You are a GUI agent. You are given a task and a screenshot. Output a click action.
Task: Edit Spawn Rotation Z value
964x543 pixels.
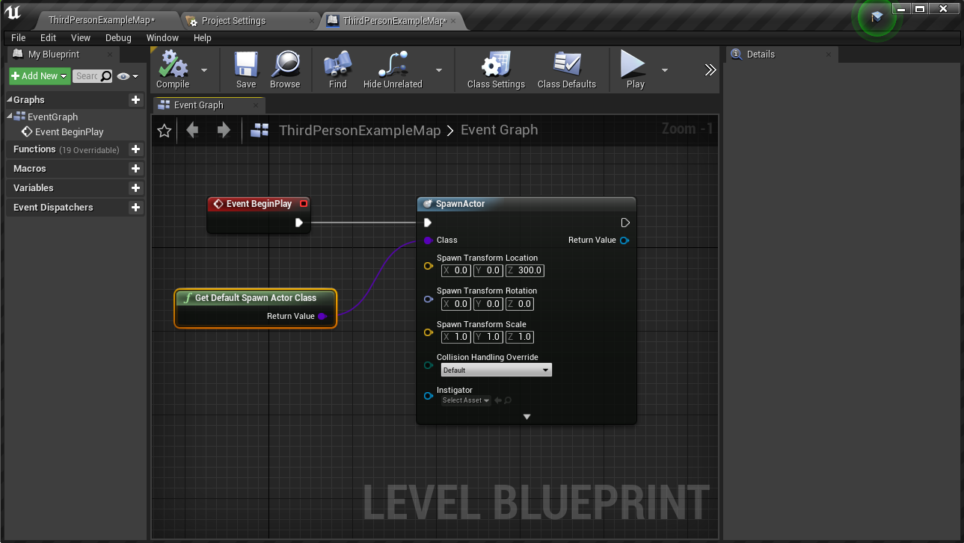[519, 304]
